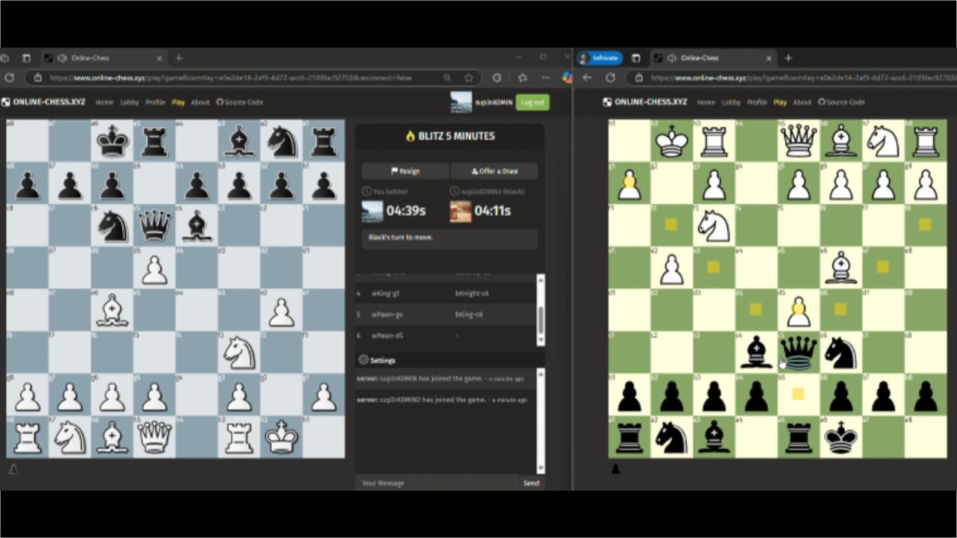Focus the Your Message chat input

coord(437,483)
